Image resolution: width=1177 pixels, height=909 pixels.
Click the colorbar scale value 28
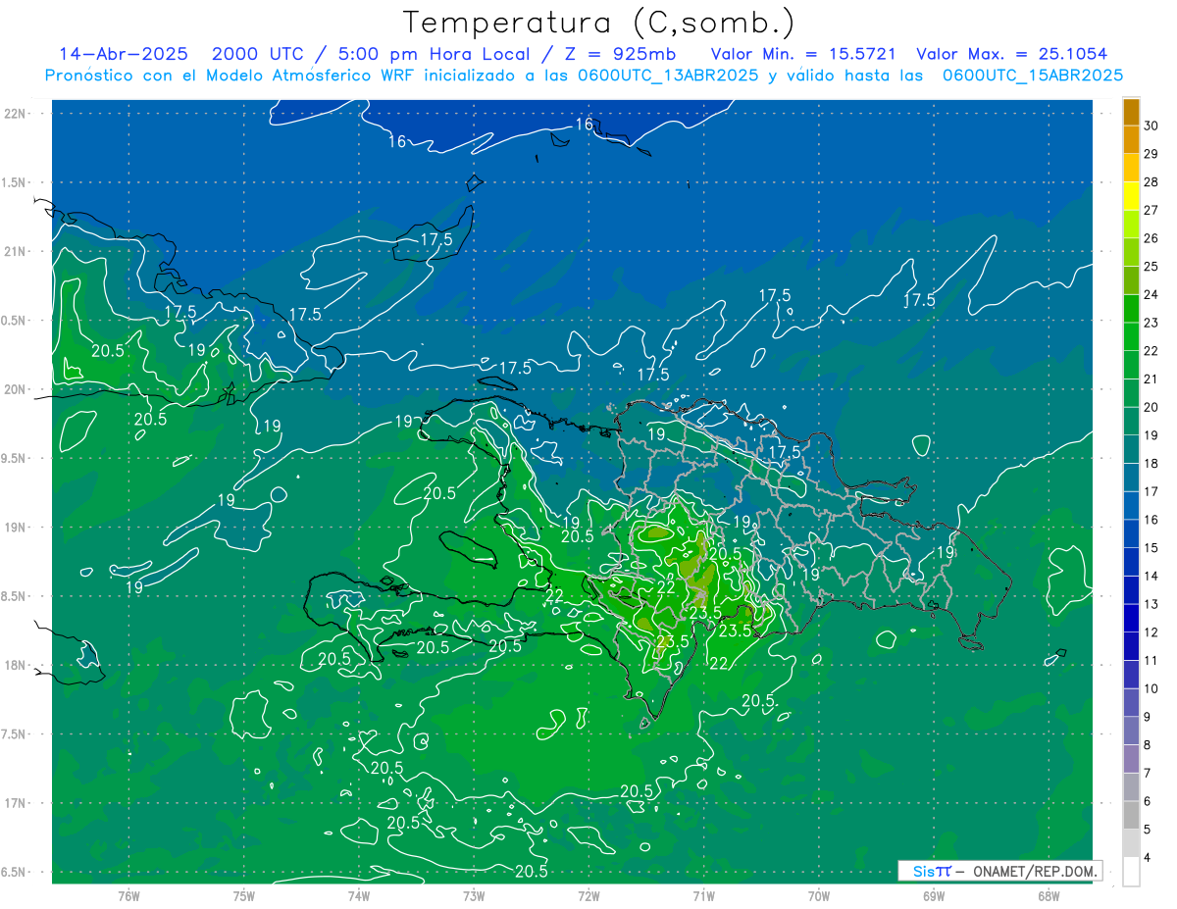(x=1151, y=181)
